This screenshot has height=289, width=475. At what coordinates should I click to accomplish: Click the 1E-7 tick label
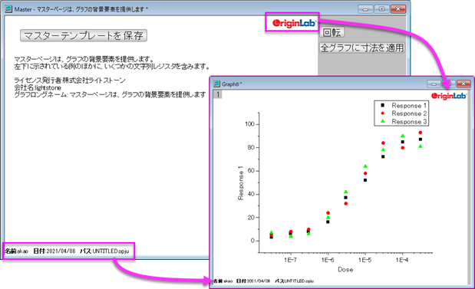[x=291, y=260]
